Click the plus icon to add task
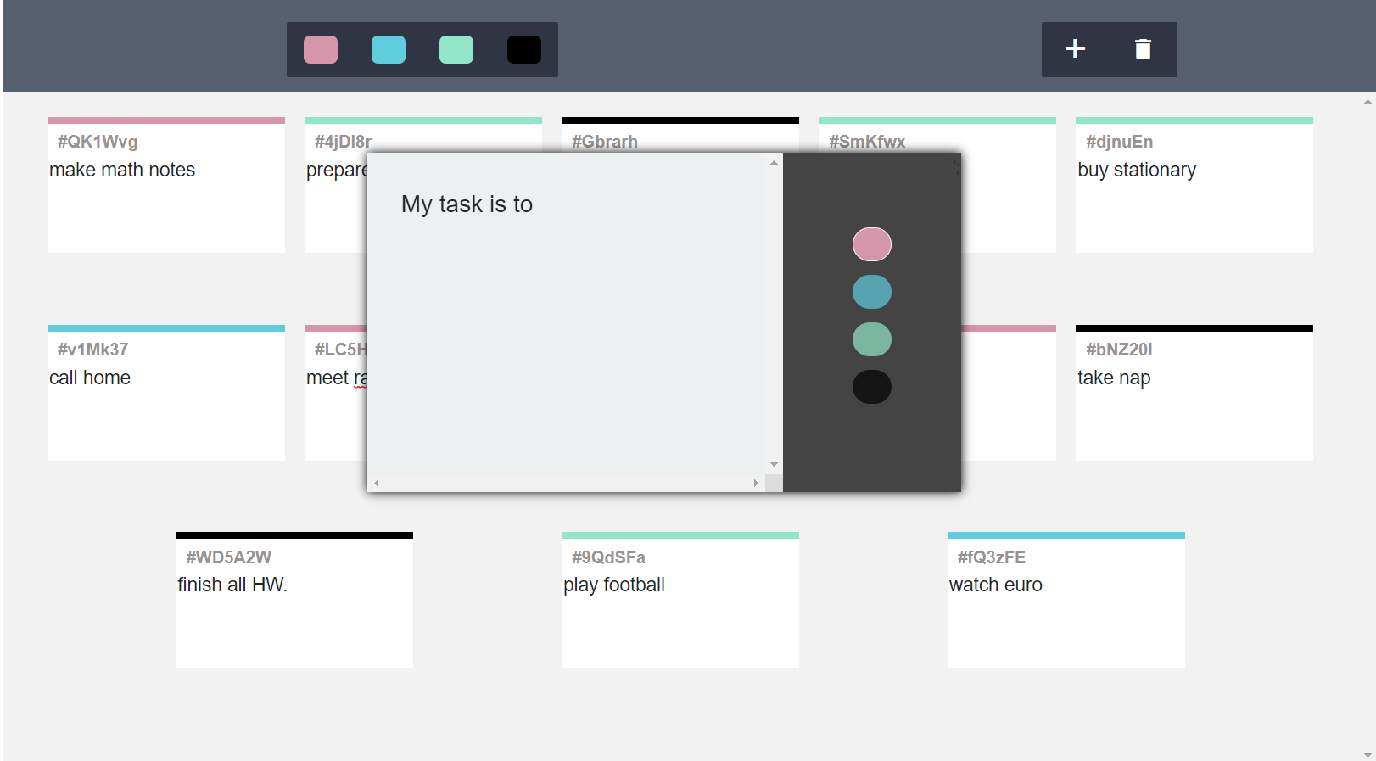The image size is (1376, 761). coord(1075,49)
